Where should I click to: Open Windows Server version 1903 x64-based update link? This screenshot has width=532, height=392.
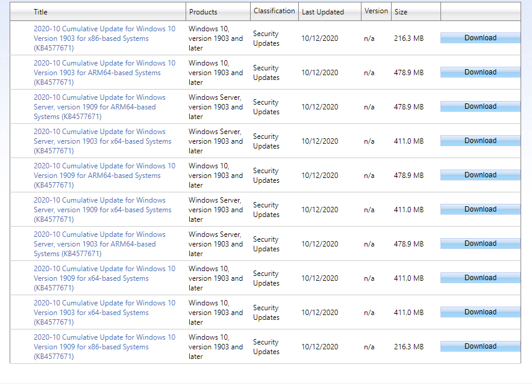(x=102, y=141)
